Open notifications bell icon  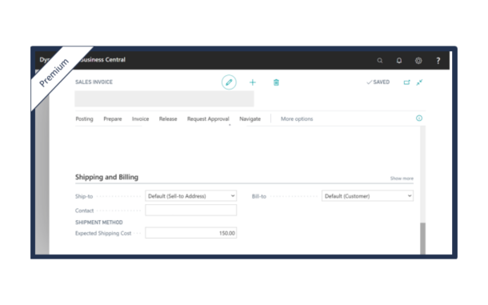point(399,60)
